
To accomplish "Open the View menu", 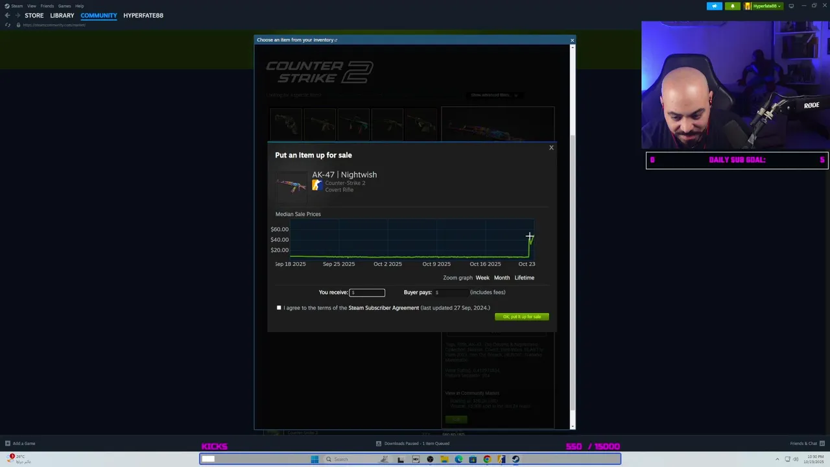I will coord(31,6).
